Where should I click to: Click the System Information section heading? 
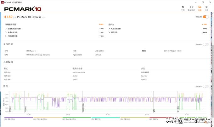[8, 44]
